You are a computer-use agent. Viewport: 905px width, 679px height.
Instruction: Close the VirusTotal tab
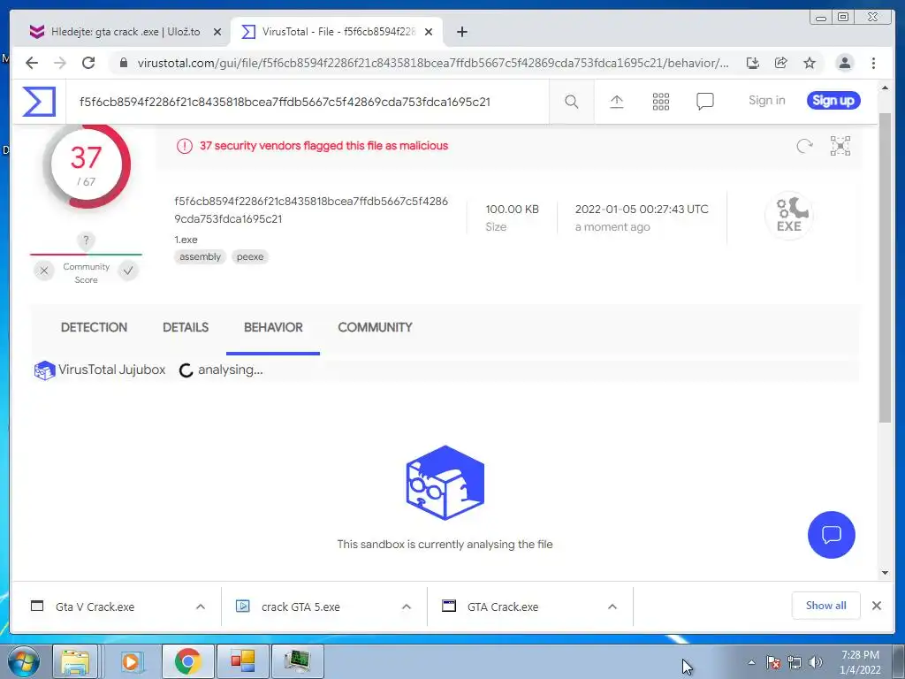tap(429, 32)
